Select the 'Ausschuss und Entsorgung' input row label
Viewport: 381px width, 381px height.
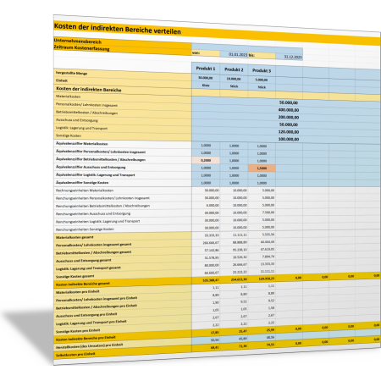click(77, 120)
